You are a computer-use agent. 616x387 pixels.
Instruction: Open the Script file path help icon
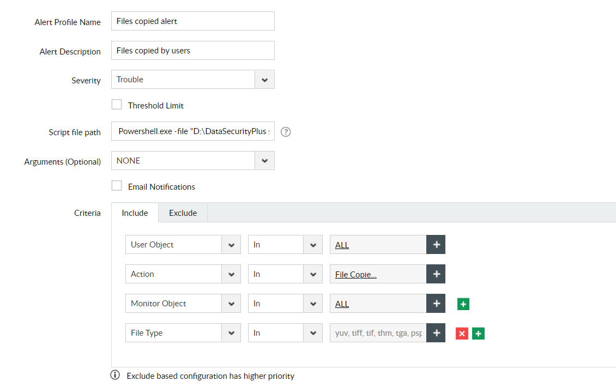(286, 131)
